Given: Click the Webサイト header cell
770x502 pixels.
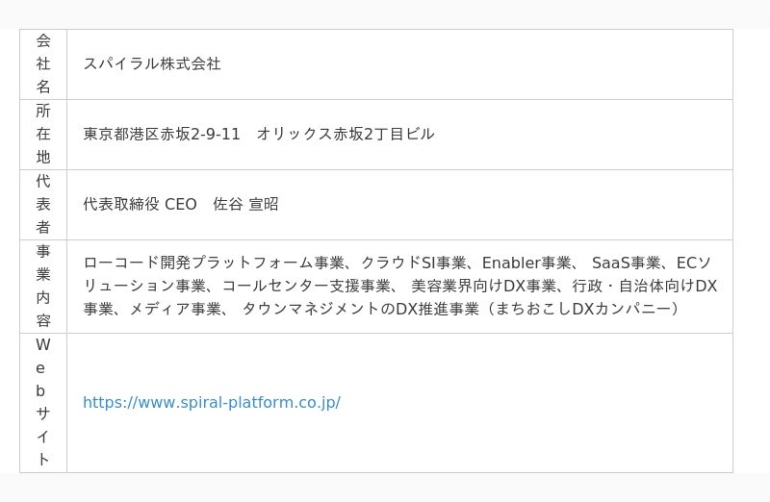Looking at the screenshot, I should point(43,403).
